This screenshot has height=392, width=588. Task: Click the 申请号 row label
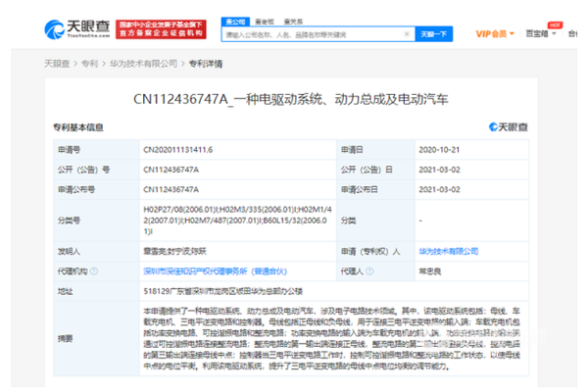[69, 150]
